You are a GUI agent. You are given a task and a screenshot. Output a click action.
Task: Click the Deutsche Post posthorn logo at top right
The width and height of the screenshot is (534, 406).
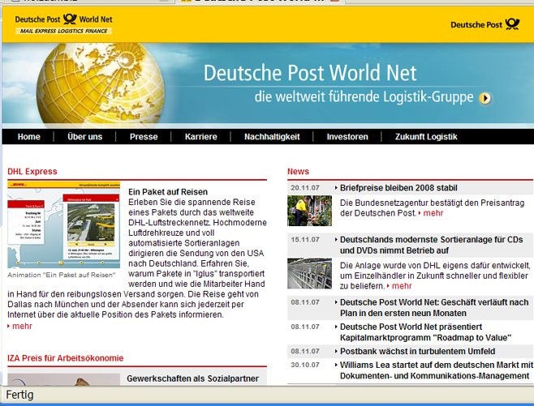[485, 24]
